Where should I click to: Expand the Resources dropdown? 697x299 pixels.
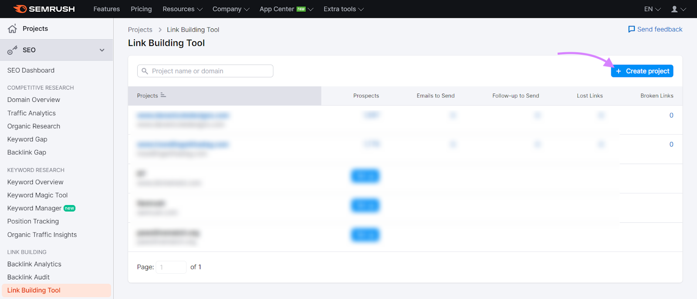183,9
